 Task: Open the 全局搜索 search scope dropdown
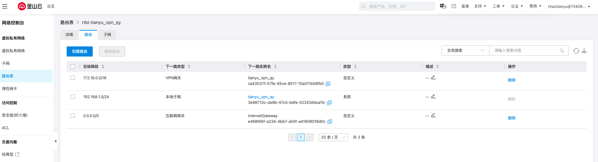point(465,51)
